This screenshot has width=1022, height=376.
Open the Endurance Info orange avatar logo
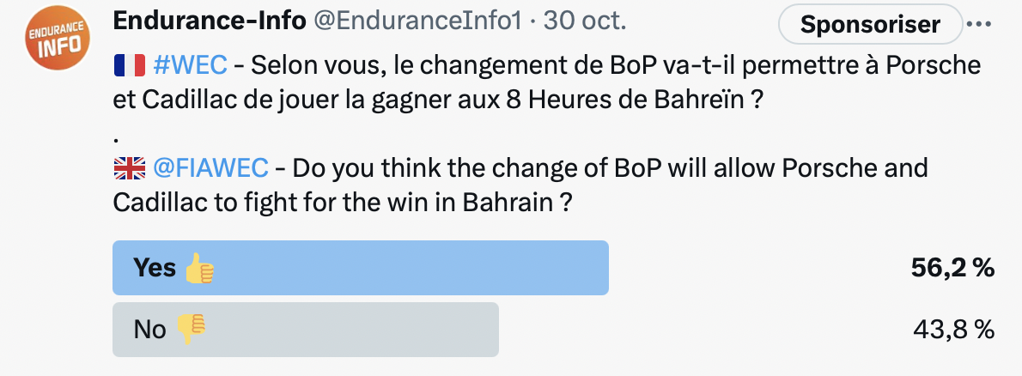[x=57, y=39]
